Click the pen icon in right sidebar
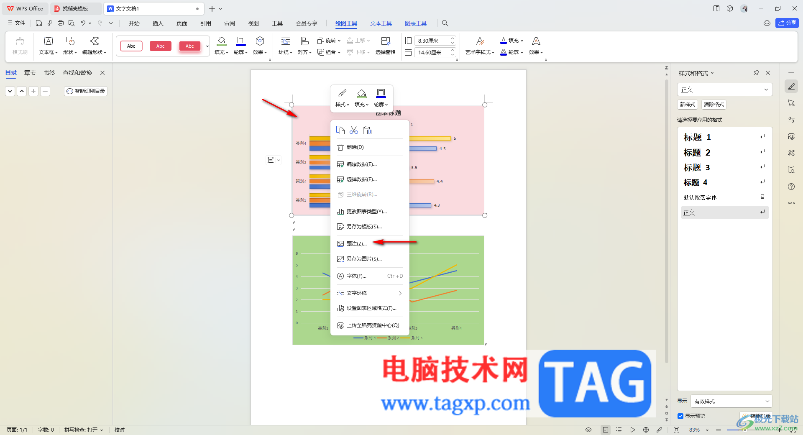This screenshot has height=435, width=803. click(791, 87)
